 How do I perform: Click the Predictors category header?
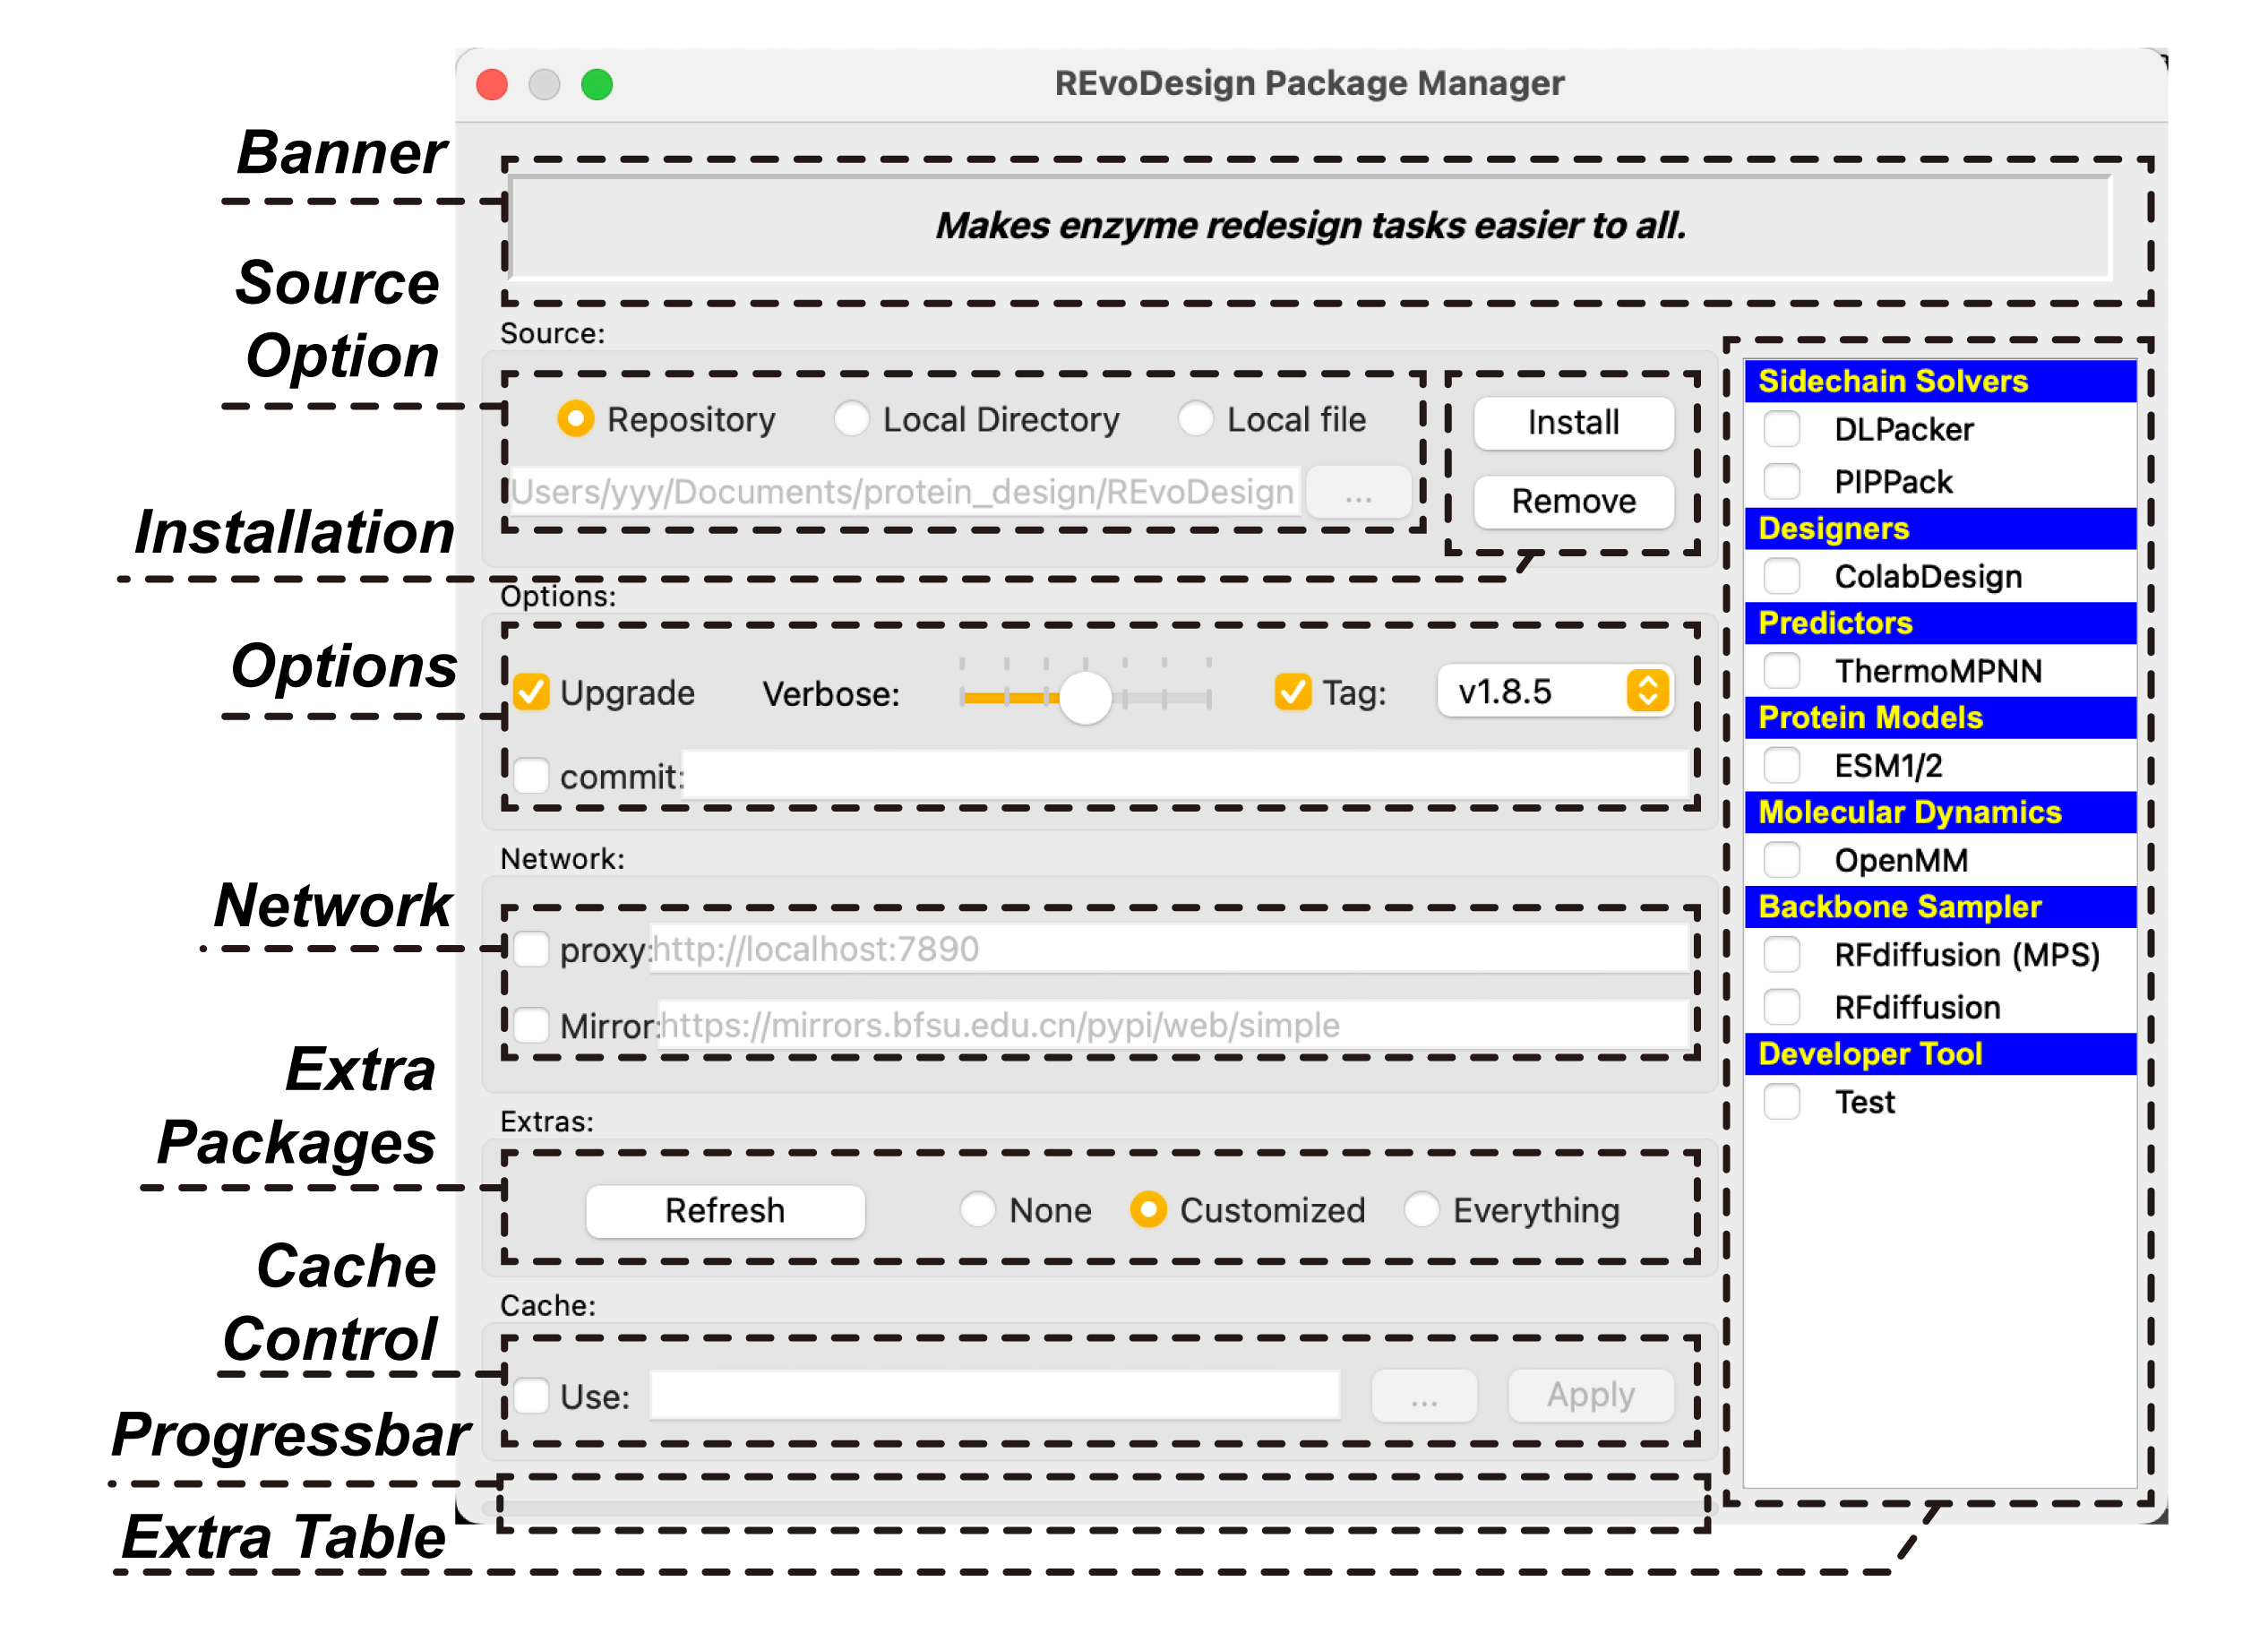pos(1940,623)
